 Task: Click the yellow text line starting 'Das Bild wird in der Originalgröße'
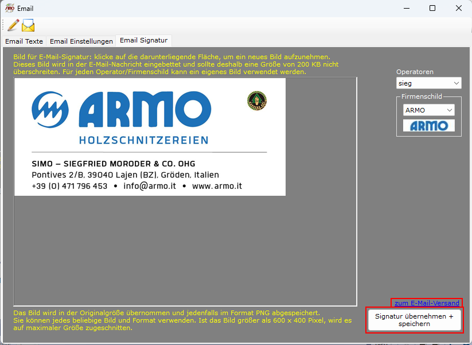[166, 313]
